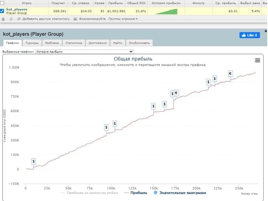The image size is (268, 201).
Task: Click the 5.4% early finish value
Action: [x=255, y=11]
